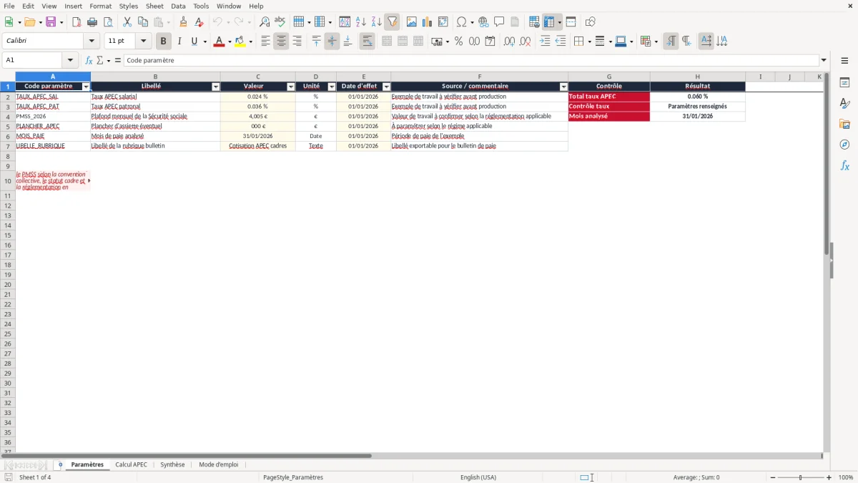Click the Insert Comment icon
This screenshot has width=858, height=483.
(x=499, y=22)
